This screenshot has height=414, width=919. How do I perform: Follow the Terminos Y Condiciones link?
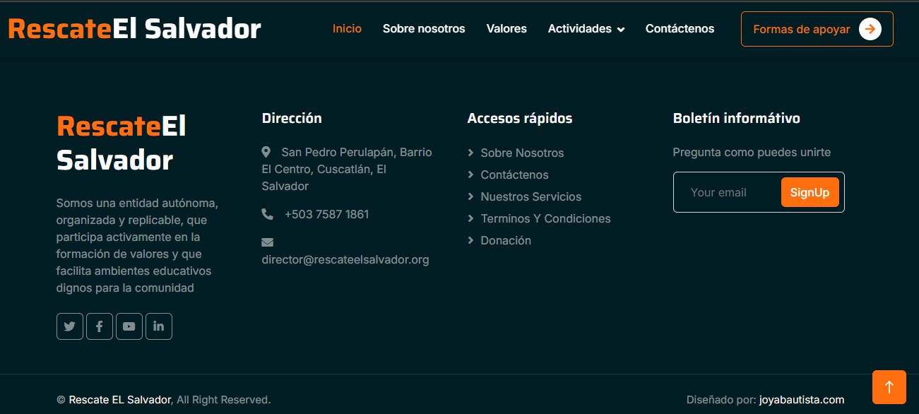click(x=545, y=218)
